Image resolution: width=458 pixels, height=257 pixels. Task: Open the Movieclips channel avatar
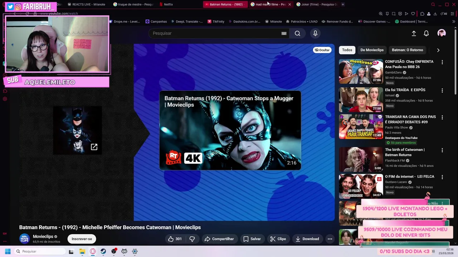24,239
